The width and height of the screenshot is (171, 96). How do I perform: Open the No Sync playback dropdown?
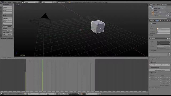coord(74,94)
